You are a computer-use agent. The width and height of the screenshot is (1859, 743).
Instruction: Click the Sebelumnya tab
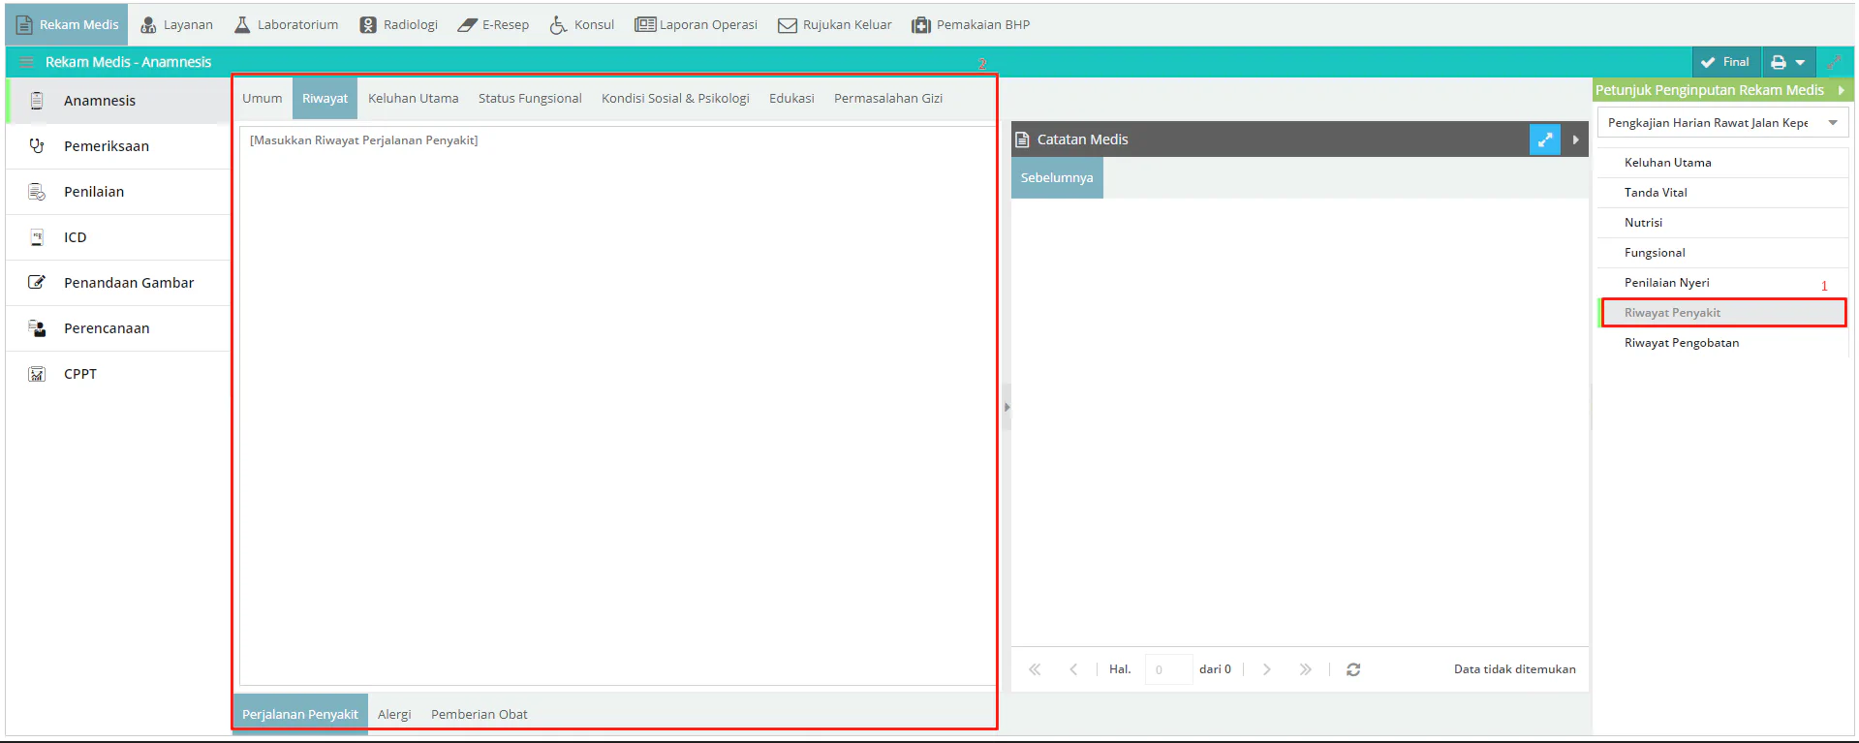tap(1057, 178)
